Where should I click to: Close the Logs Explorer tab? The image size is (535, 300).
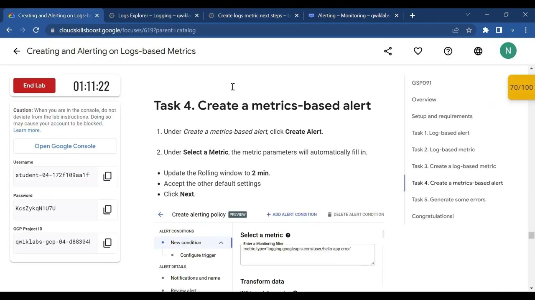(x=197, y=15)
